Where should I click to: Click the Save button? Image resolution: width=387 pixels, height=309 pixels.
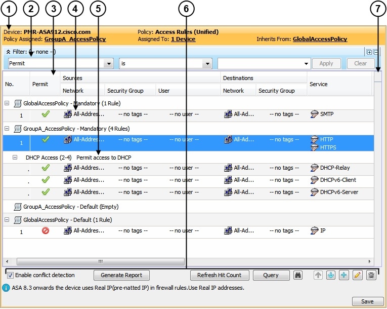click(x=367, y=301)
